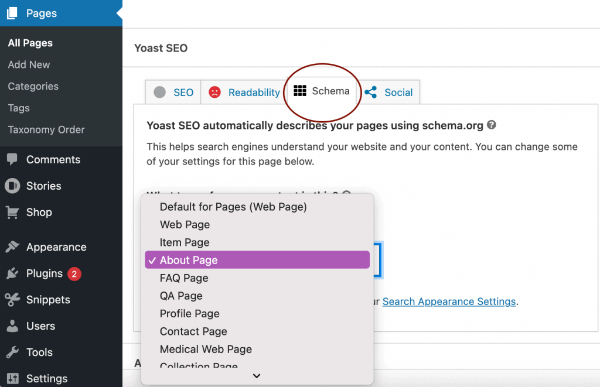Image resolution: width=600 pixels, height=387 pixels.
Task: Click the 'Yoast SEO automatically describes your pages' heading
Action: 315,125
